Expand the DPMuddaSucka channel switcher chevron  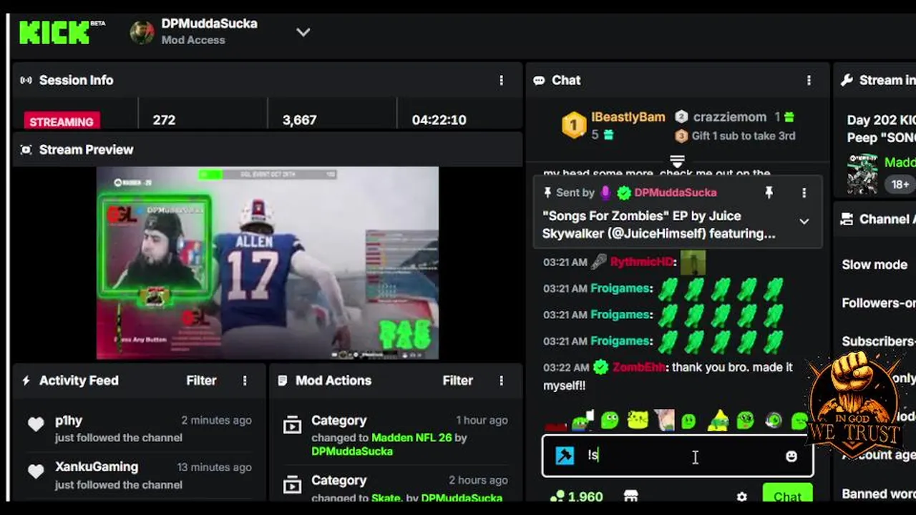[303, 32]
